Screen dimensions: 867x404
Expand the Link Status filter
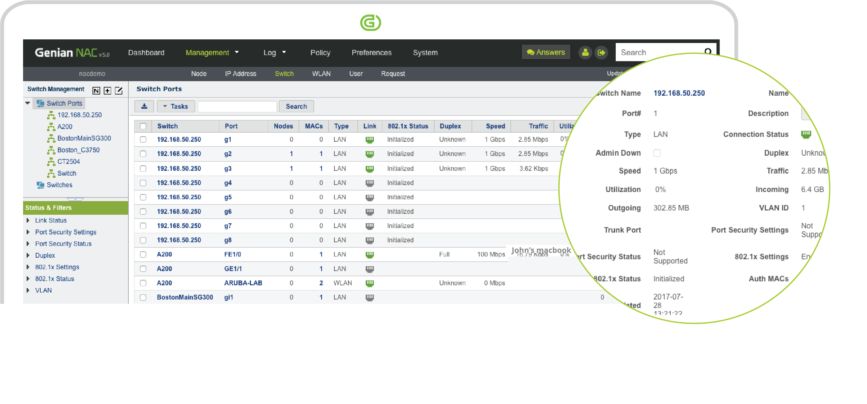pyautogui.click(x=28, y=220)
